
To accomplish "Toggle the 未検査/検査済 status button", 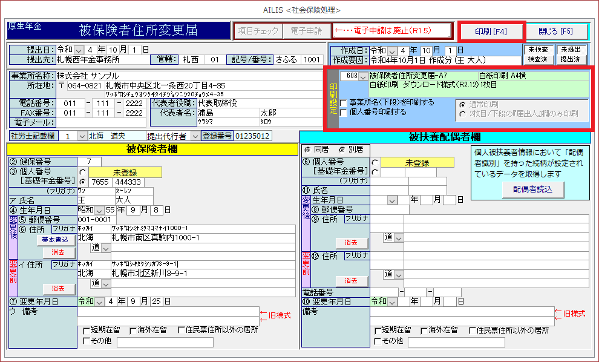I will pyautogui.click(x=537, y=54).
